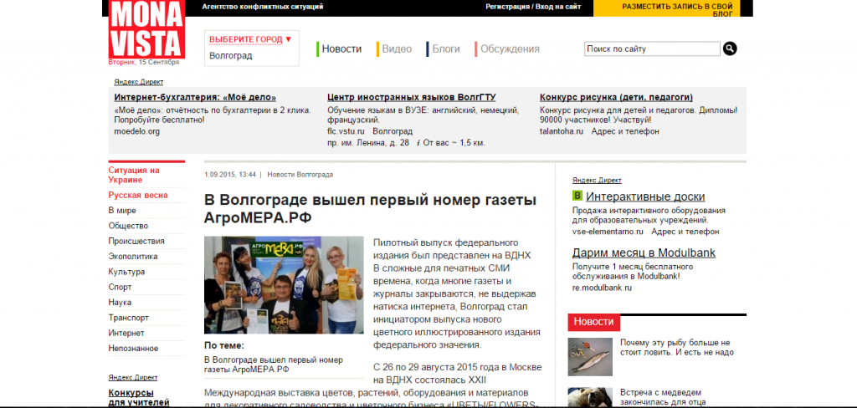857x408 pixels.
Task: Open ad Конкурс рисунка (дети, педагоги)
Action: (617, 97)
